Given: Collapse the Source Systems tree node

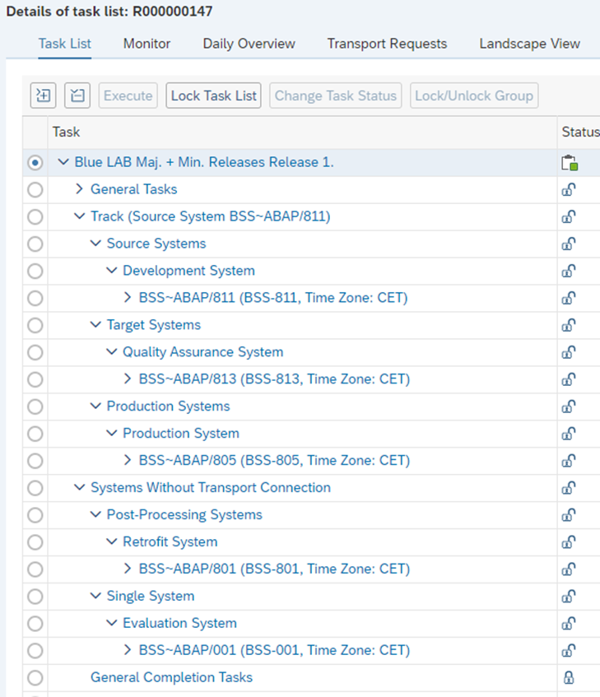Looking at the screenshot, I should coord(95,244).
